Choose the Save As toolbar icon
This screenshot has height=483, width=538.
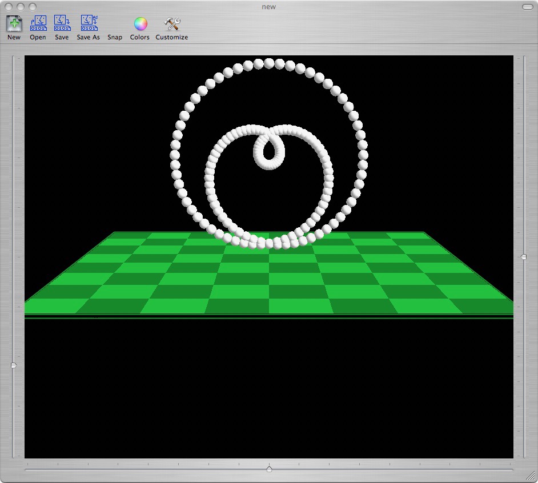pos(89,23)
